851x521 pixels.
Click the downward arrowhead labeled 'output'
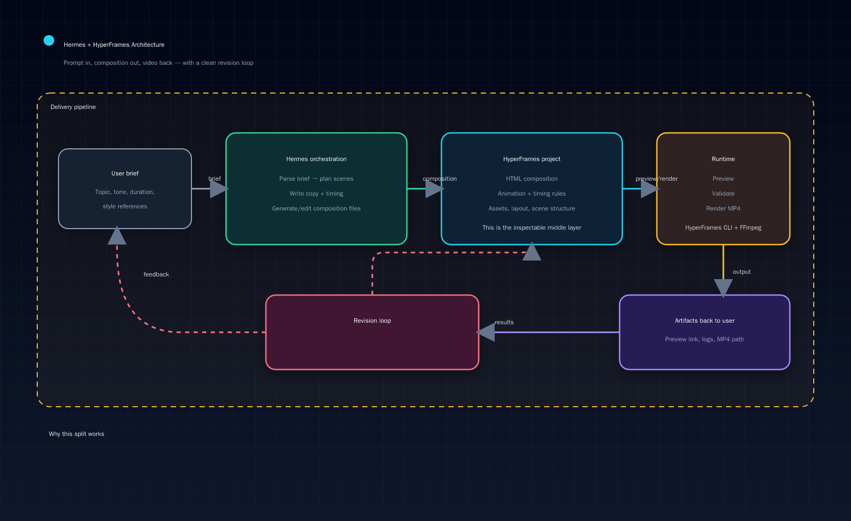pyautogui.click(x=723, y=287)
